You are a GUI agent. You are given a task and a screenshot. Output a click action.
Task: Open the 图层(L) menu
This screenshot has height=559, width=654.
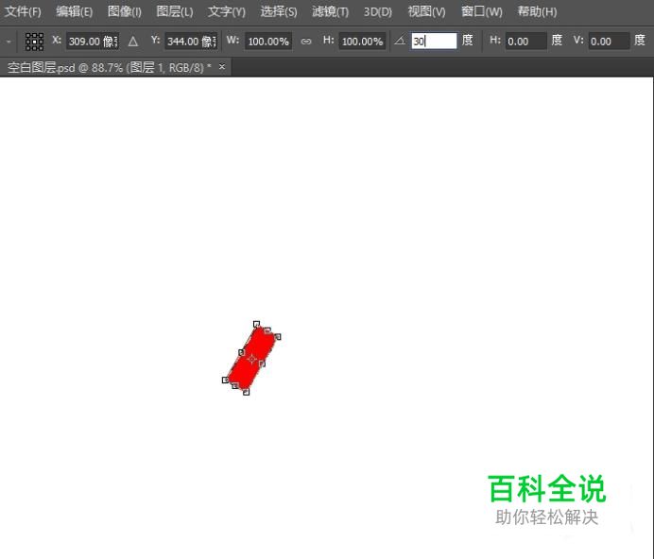[174, 11]
